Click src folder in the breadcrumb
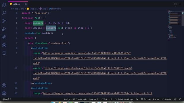 [22, 9]
